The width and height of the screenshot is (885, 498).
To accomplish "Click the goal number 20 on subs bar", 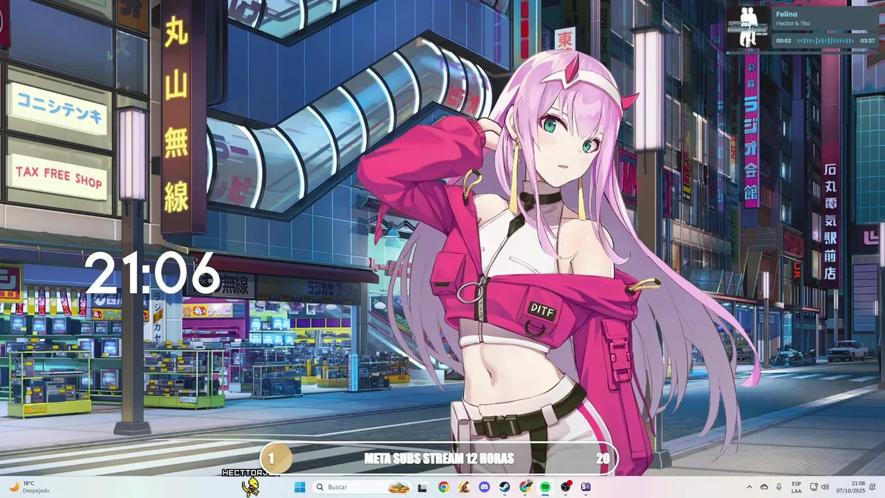I will click(x=602, y=459).
